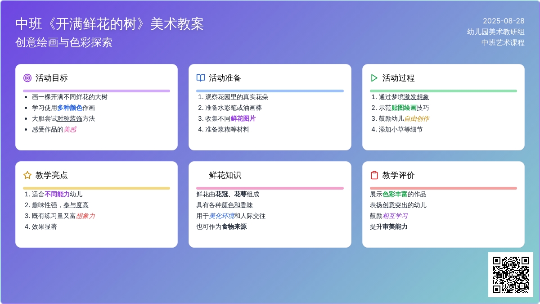Click the open book icon beside 活动准备
540x304 pixels.
(x=201, y=78)
